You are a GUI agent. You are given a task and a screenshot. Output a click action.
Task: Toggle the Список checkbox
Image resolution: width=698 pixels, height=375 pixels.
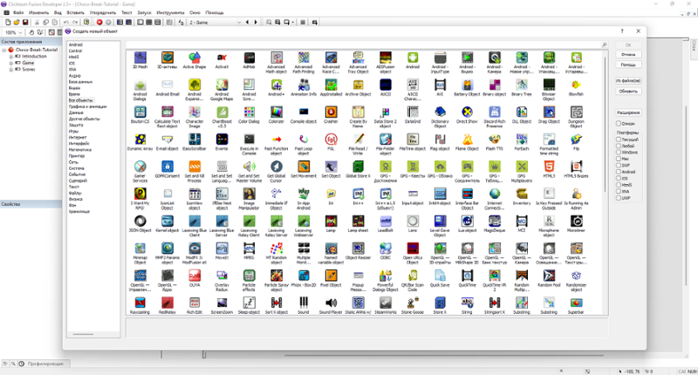619,123
